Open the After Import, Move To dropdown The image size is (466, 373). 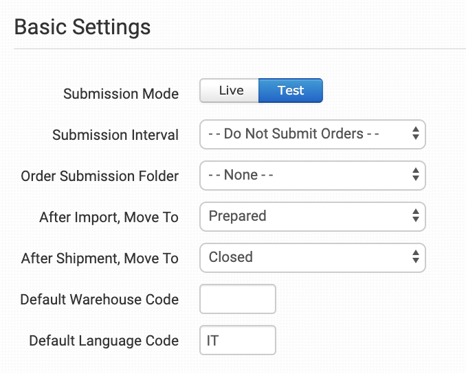[x=312, y=217]
